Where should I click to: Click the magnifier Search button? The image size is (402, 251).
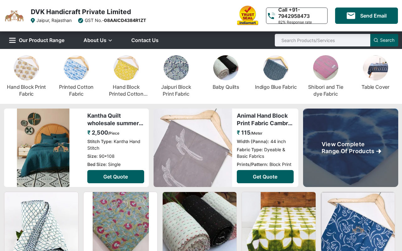point(384,40)
